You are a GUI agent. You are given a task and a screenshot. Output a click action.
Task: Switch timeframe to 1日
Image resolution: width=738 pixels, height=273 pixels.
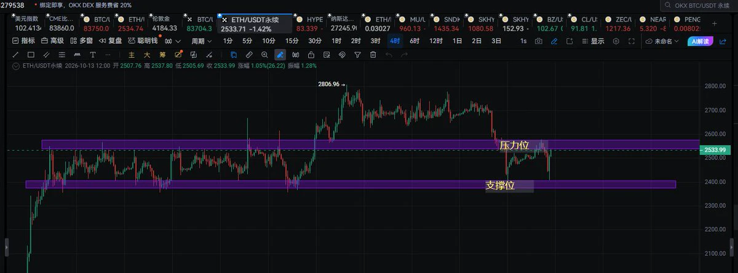(x=457, y=41)
